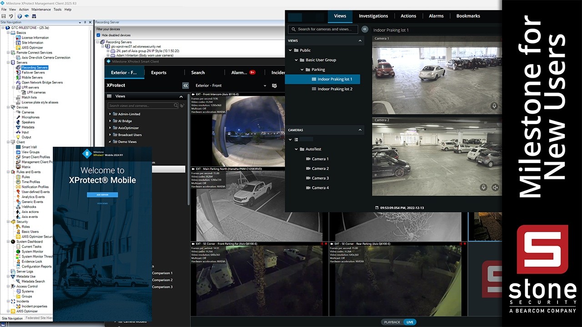
Task: Toggle Hide disabled devices checkbox
Action: click(x=99, y=35)
